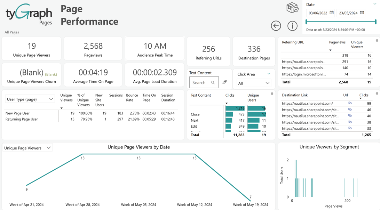Image resolution: width=380 pixels, height=210 pixels.
Task: Sort by Clicks in Destination Link table
Action: pos(364,95)
